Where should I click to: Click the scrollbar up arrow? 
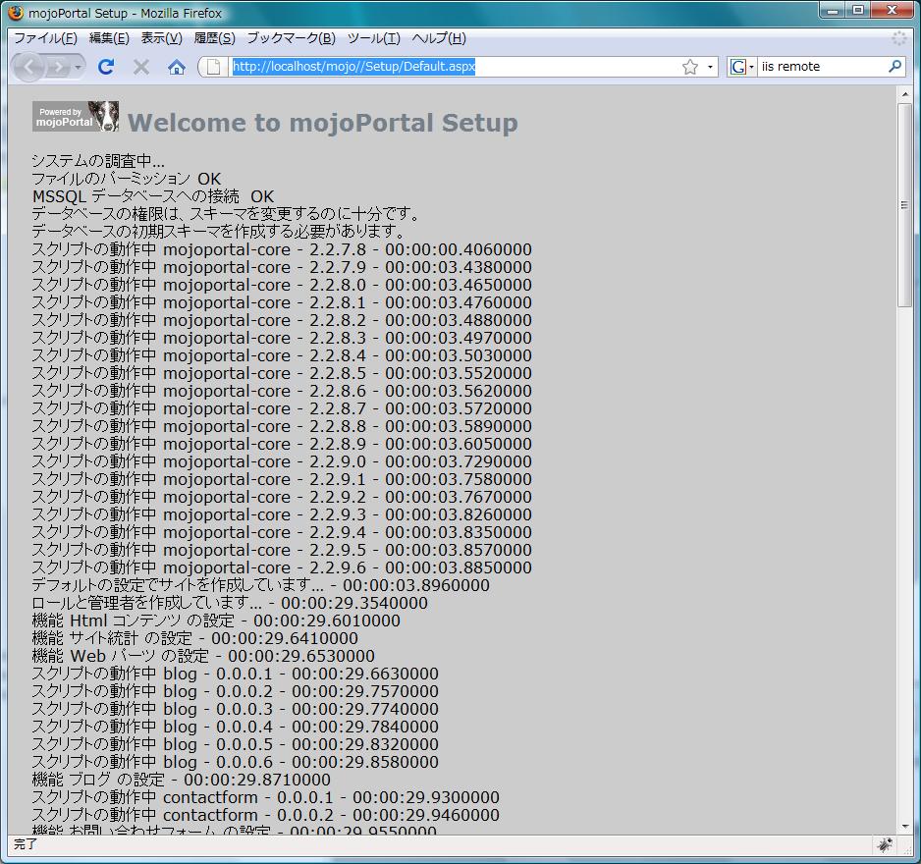click(x=904, y=94)
